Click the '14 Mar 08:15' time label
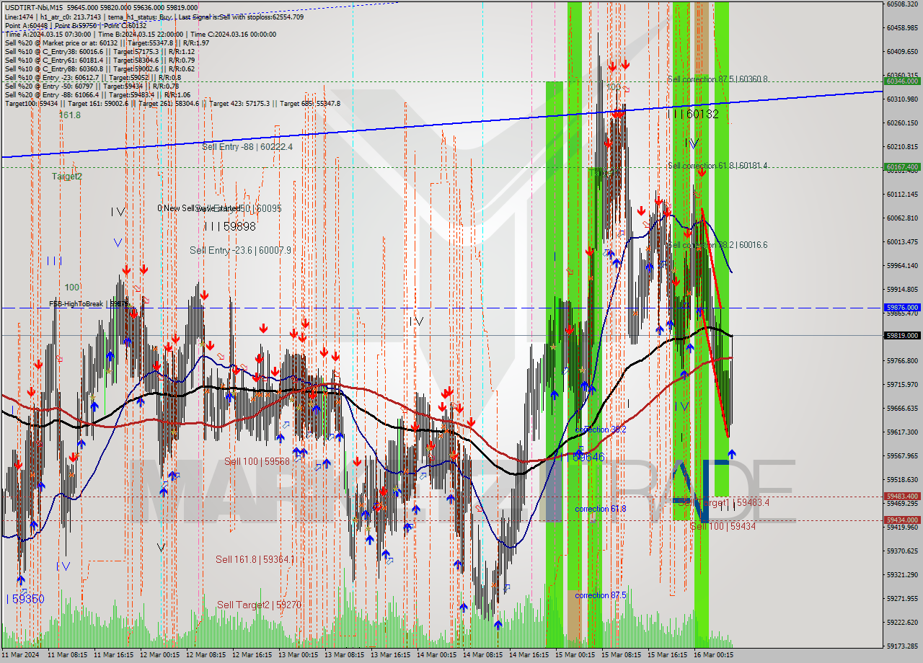 click(484, 656)
